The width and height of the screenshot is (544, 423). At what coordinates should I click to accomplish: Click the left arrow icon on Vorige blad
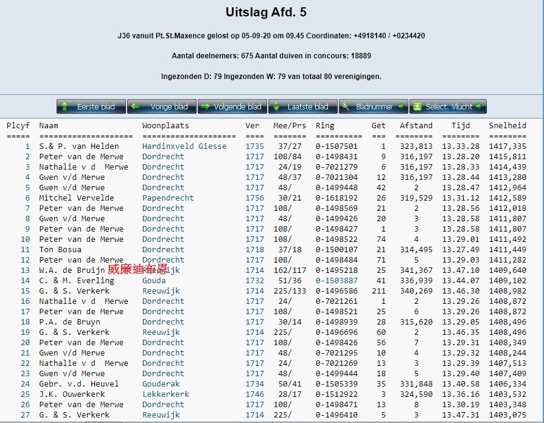coord(136,107)
